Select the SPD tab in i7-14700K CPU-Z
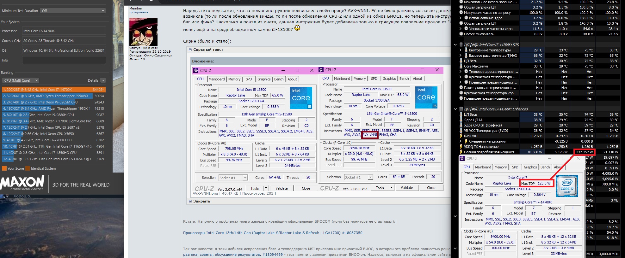 [515, 167]
